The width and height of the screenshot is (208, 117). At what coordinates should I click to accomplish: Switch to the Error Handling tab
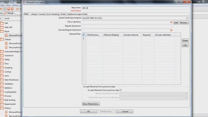pyautogui.click(x=53, y=14)
